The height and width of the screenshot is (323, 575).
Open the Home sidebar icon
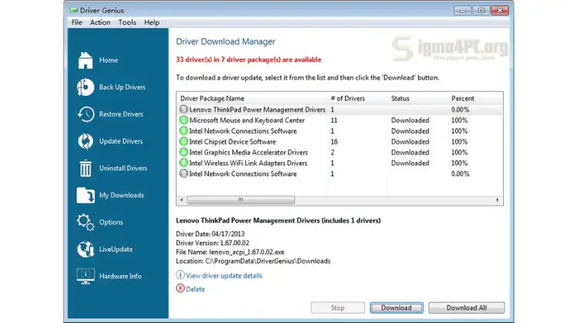85,60
